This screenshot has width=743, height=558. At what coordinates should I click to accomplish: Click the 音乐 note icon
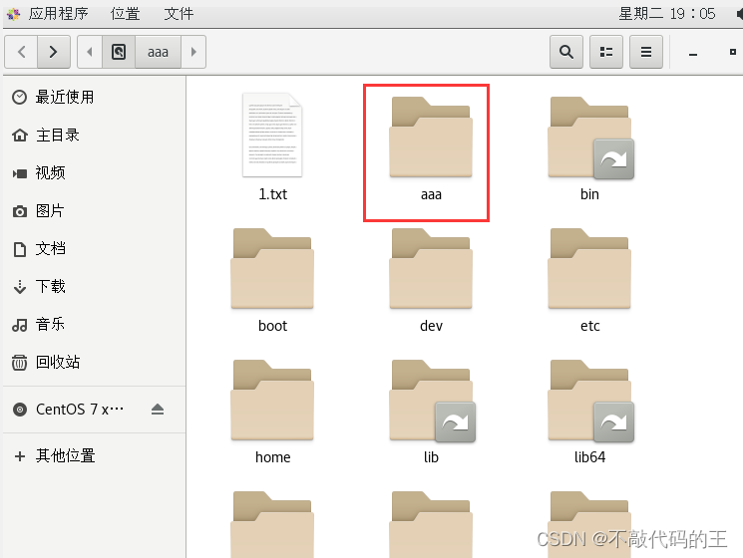pyautogui.click(x=19, y=325)
